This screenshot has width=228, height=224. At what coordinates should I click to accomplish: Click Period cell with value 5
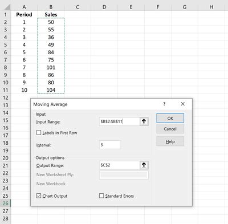point(24,52)
